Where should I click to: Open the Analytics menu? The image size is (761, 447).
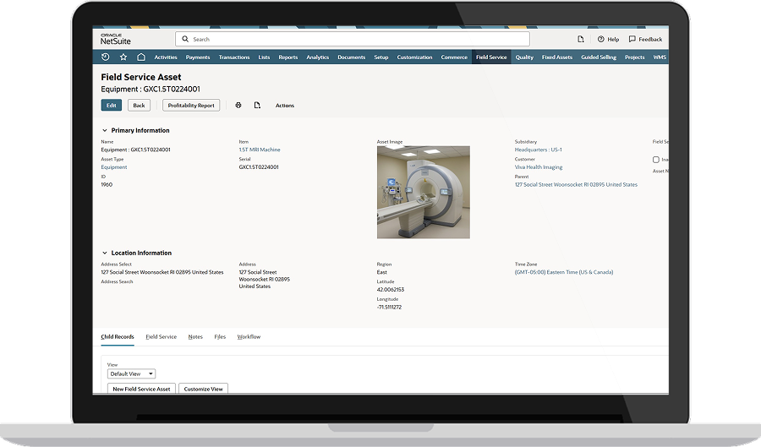pos(317,57)
